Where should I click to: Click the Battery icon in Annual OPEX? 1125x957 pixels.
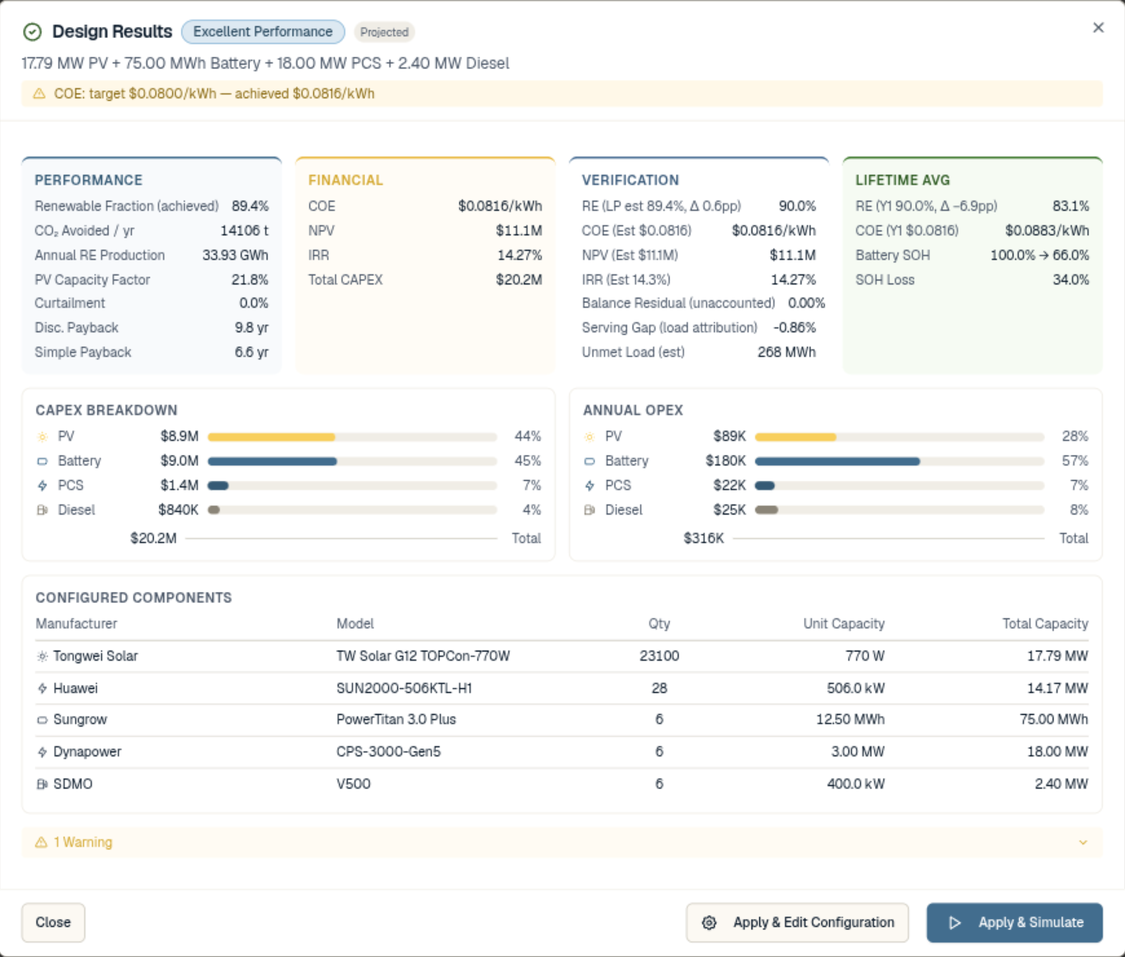(x=590, y=461)
